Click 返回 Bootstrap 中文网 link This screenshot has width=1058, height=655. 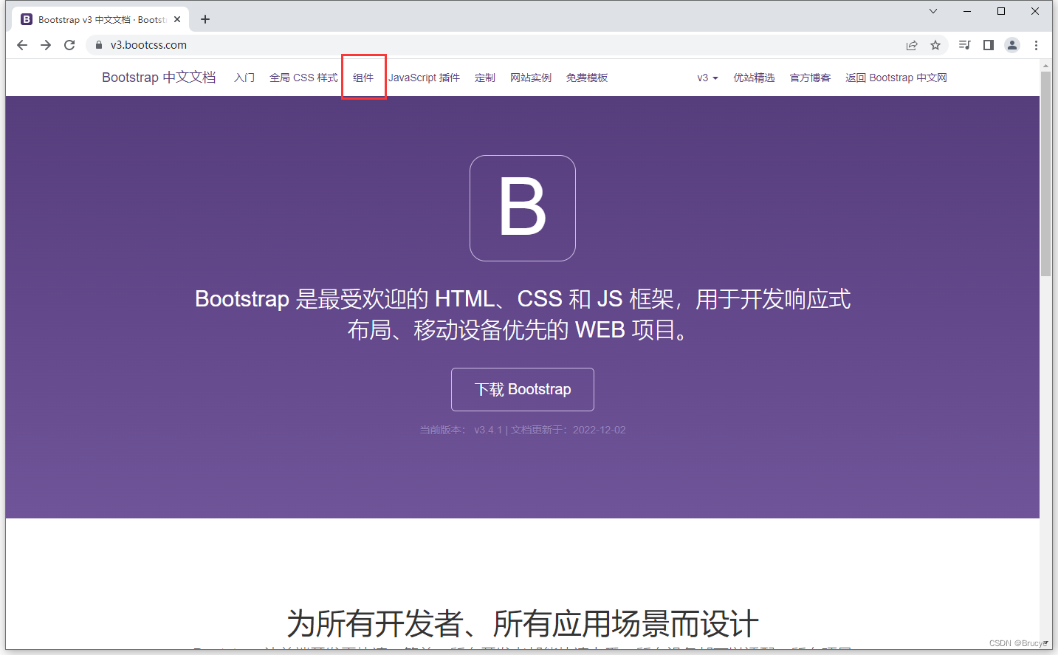point(896,78)
